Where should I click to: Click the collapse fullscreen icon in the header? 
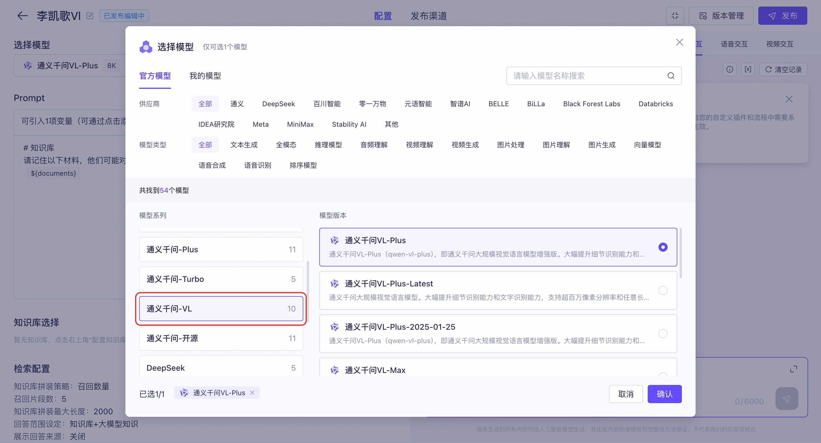click(x=675, y=16)
